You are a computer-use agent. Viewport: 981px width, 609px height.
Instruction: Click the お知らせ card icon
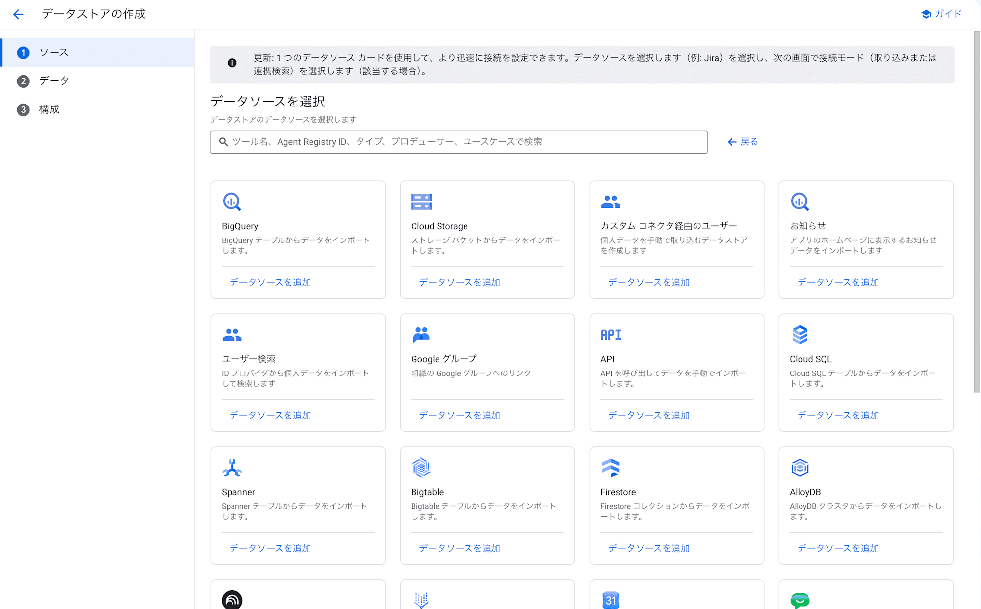[x=800, y=202]
